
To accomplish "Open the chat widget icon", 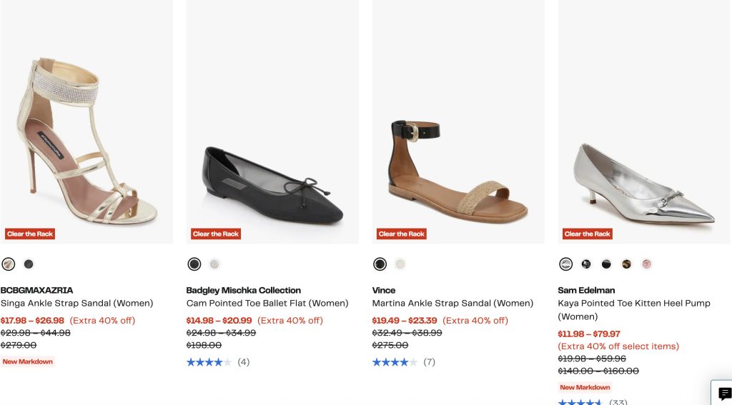I will click(724, 394).
